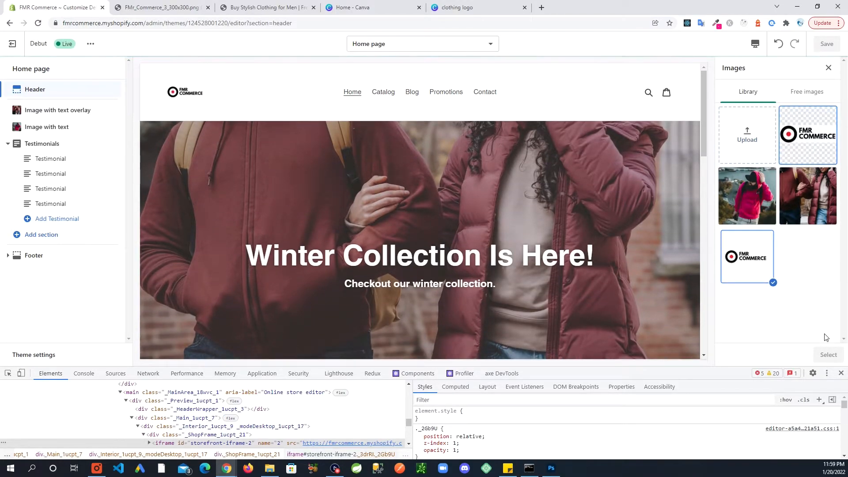Close the Images panel

point(829,68)
